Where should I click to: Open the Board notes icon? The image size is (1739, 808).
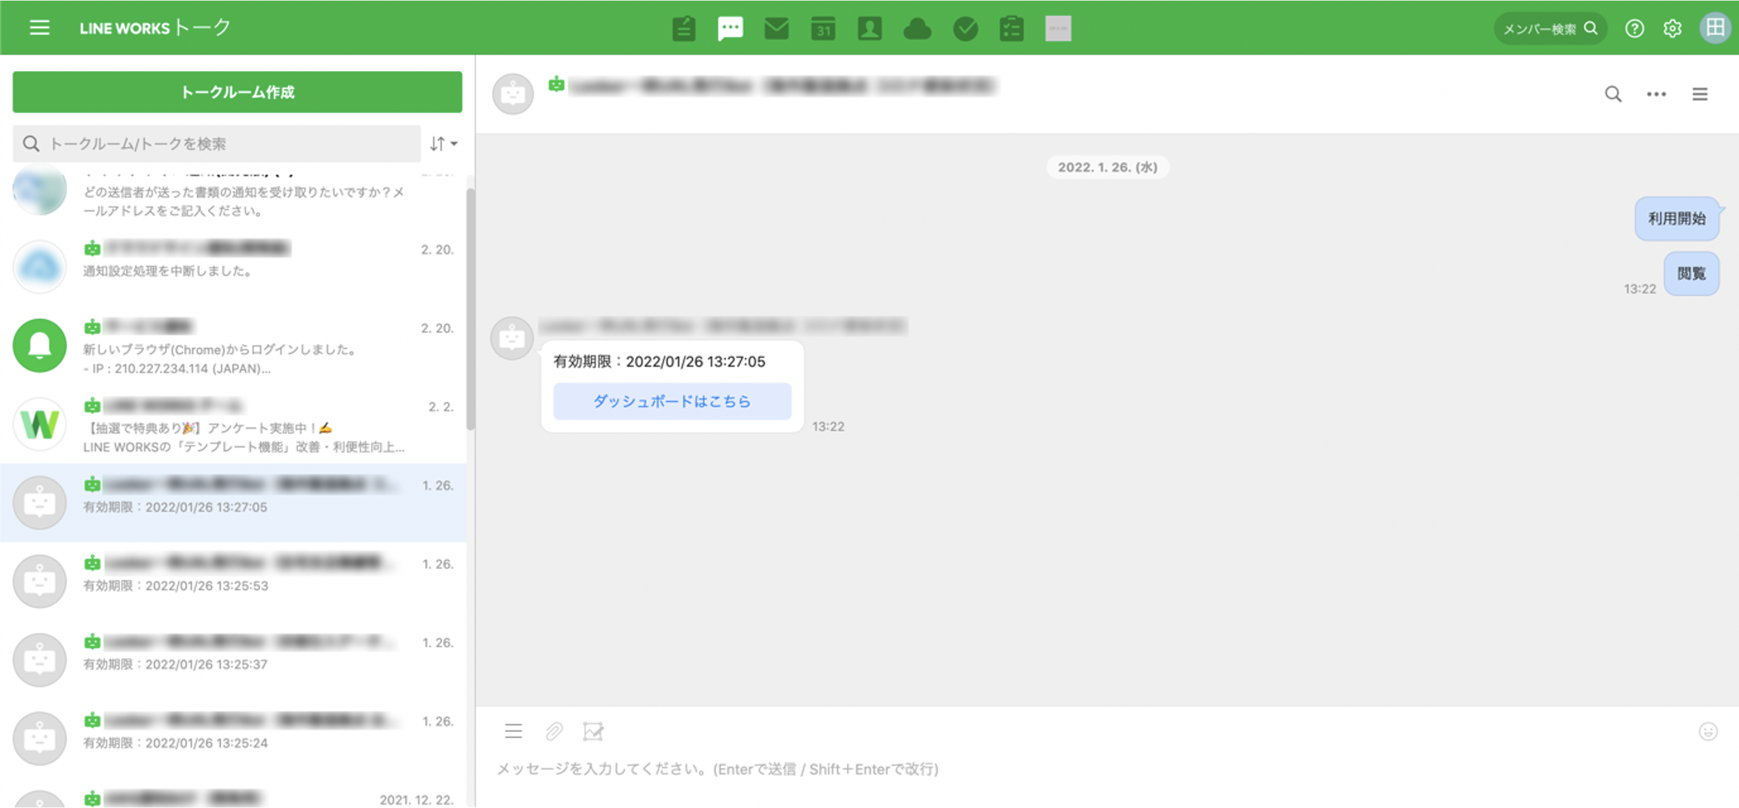click(684, 29)
